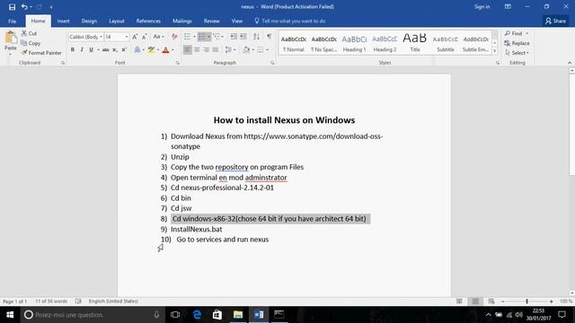Center align the text
This screenshot has width=575, height=323.
coord(197,49)
